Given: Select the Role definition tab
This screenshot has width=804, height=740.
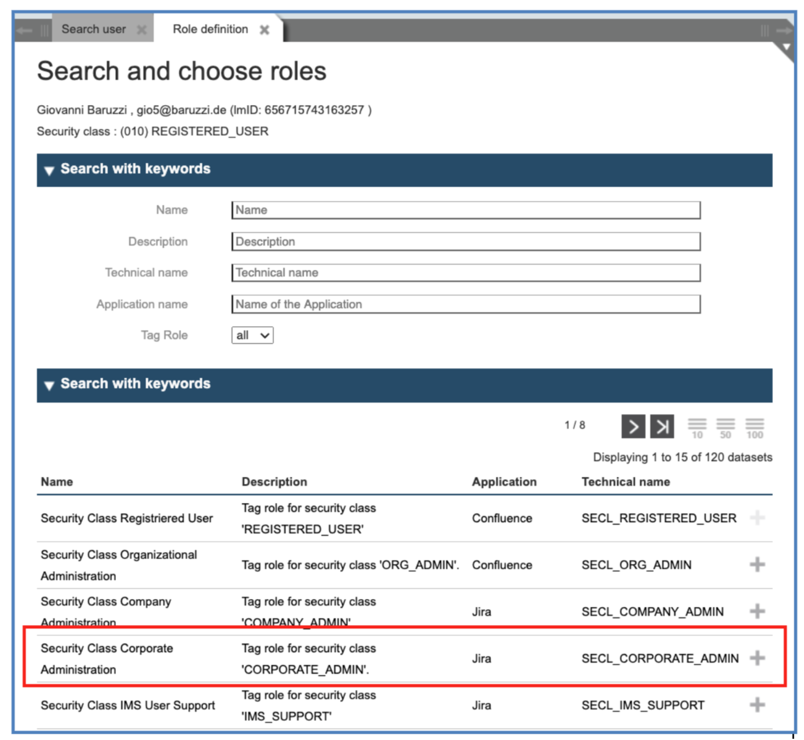Looking at the screenshot, I should coord(210,29).
